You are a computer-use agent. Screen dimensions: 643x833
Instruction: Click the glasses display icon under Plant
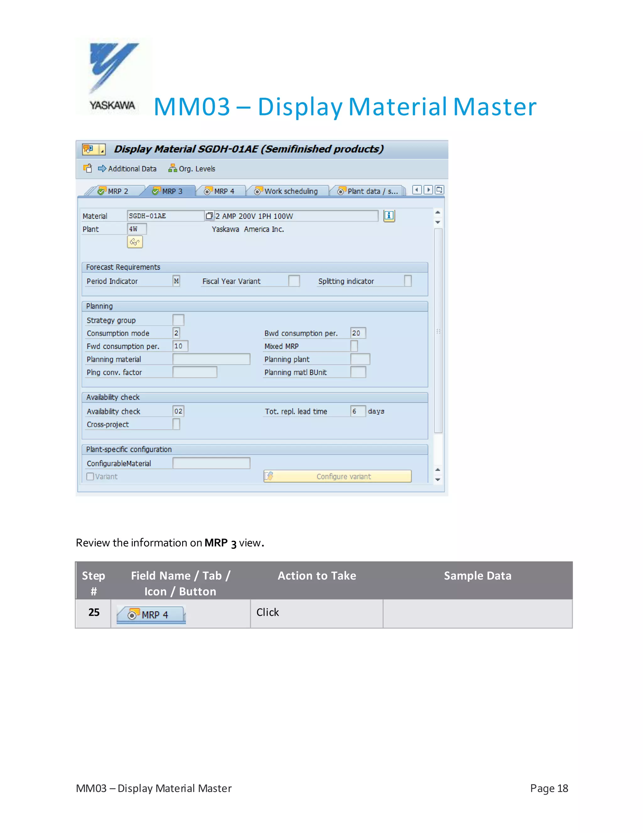(x=135, y=242)
